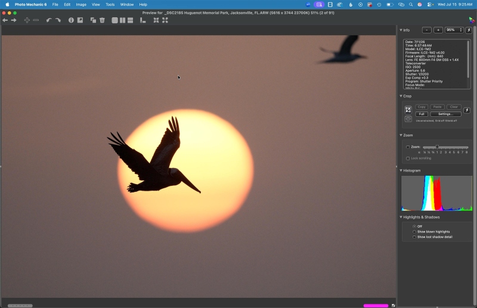Switch to side-by-side view layout
Screen dimensions: 477x308
point(122,20)
